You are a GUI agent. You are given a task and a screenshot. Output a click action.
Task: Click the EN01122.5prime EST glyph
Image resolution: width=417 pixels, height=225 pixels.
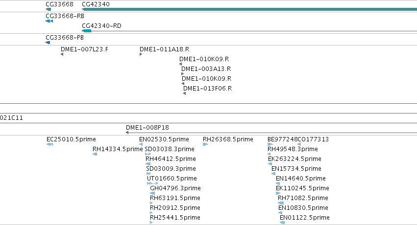pos(282,223)
